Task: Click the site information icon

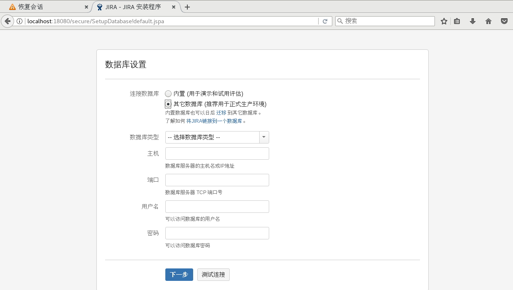Action: 20,21
